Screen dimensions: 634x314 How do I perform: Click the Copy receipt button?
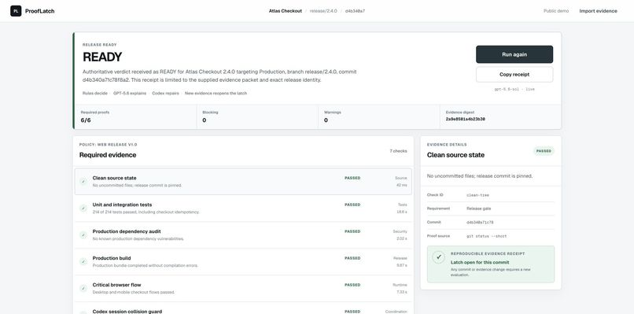pyautogui.click(x=514, y=75)
